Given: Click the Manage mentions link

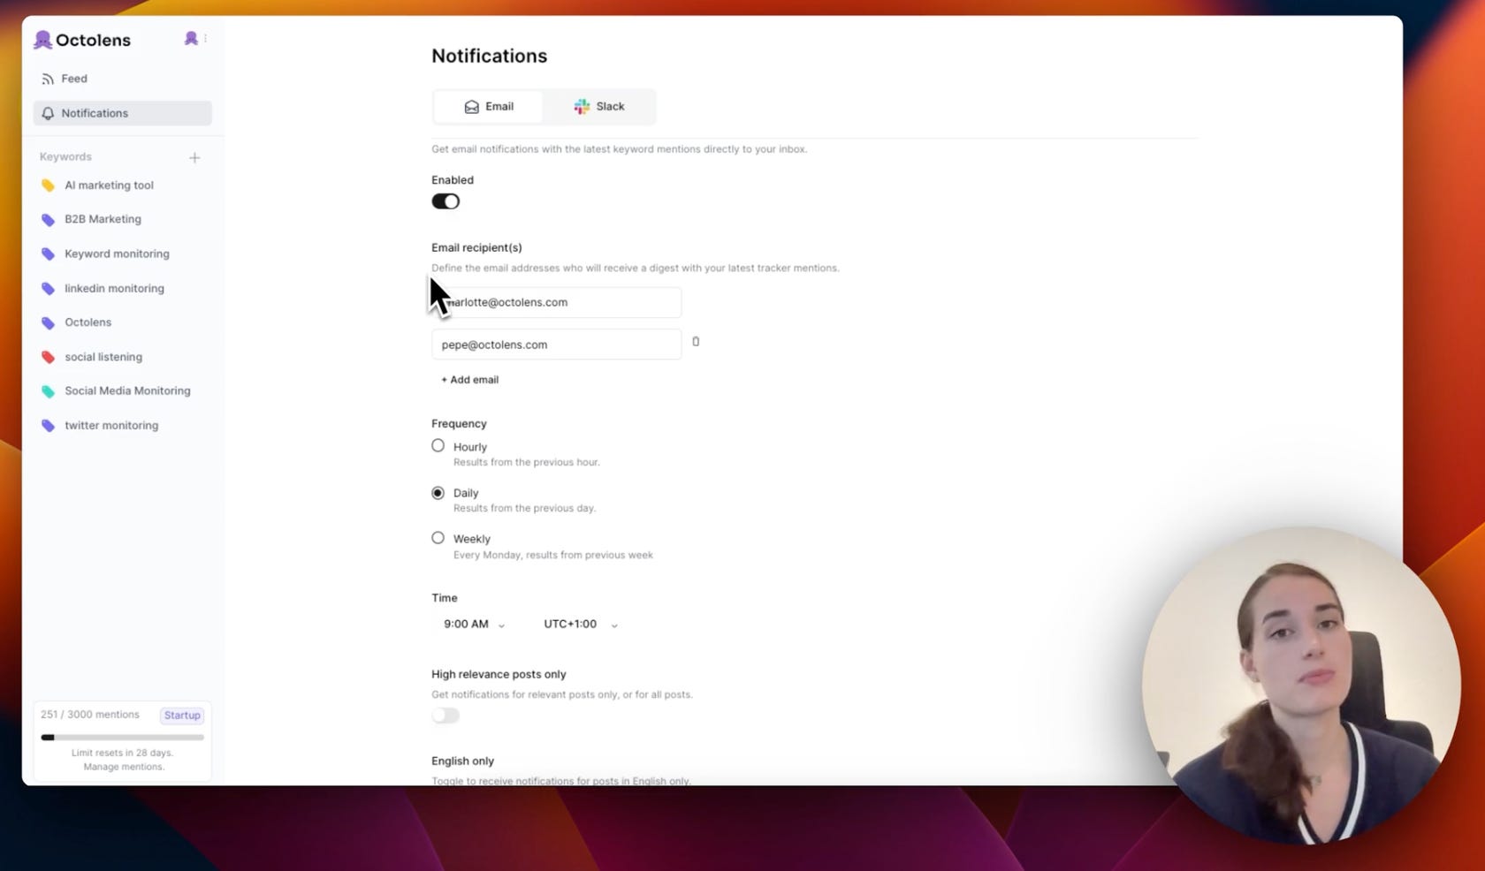Looking at the screenshot, I should [124, 767].
